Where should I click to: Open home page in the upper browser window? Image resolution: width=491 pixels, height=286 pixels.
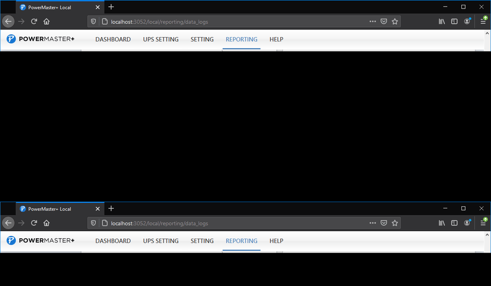pos(46,21)
